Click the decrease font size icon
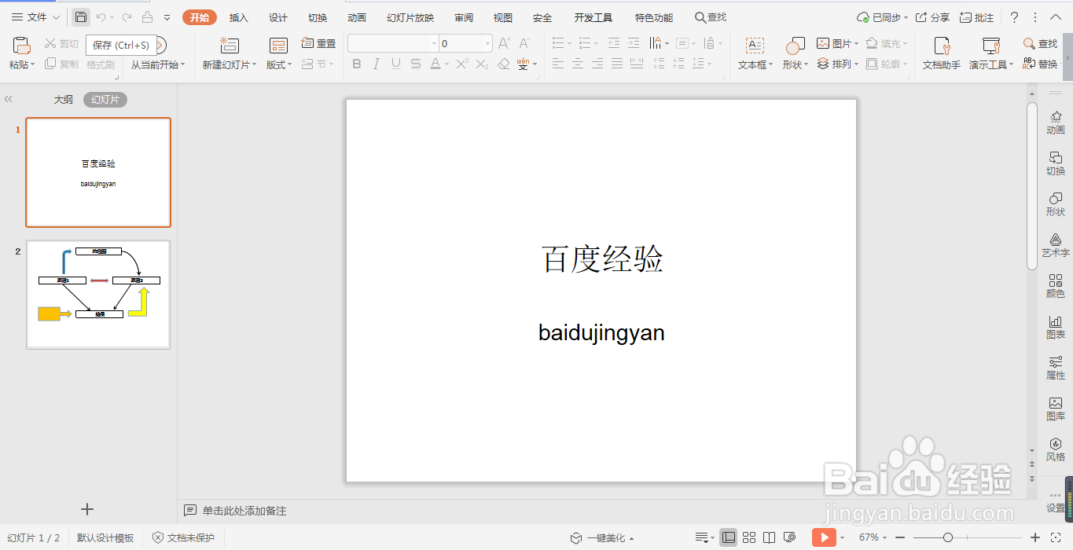The image size is (1073, 550). point(524,43)
